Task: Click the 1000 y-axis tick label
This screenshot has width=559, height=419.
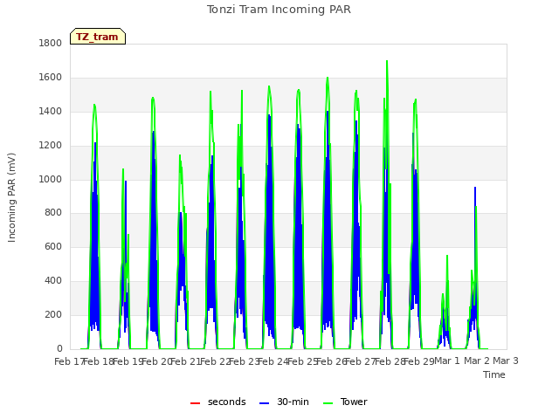Action: coord(51,179)
